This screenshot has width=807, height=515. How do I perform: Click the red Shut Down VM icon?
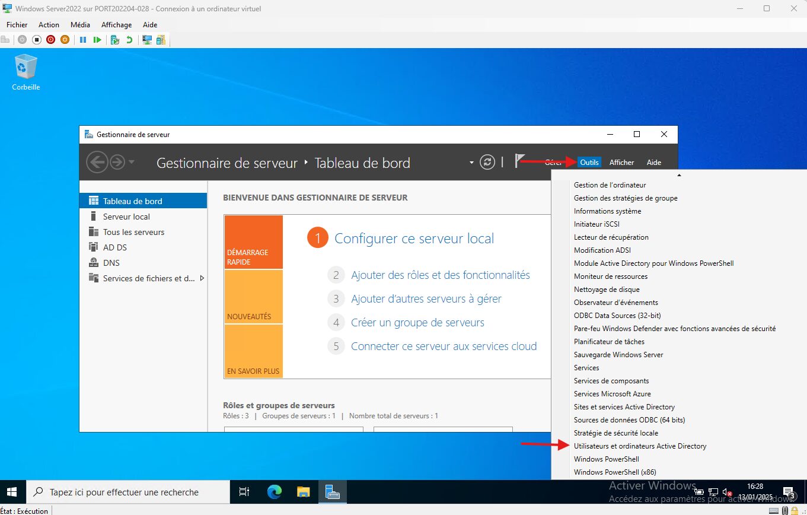pos(50,40)
